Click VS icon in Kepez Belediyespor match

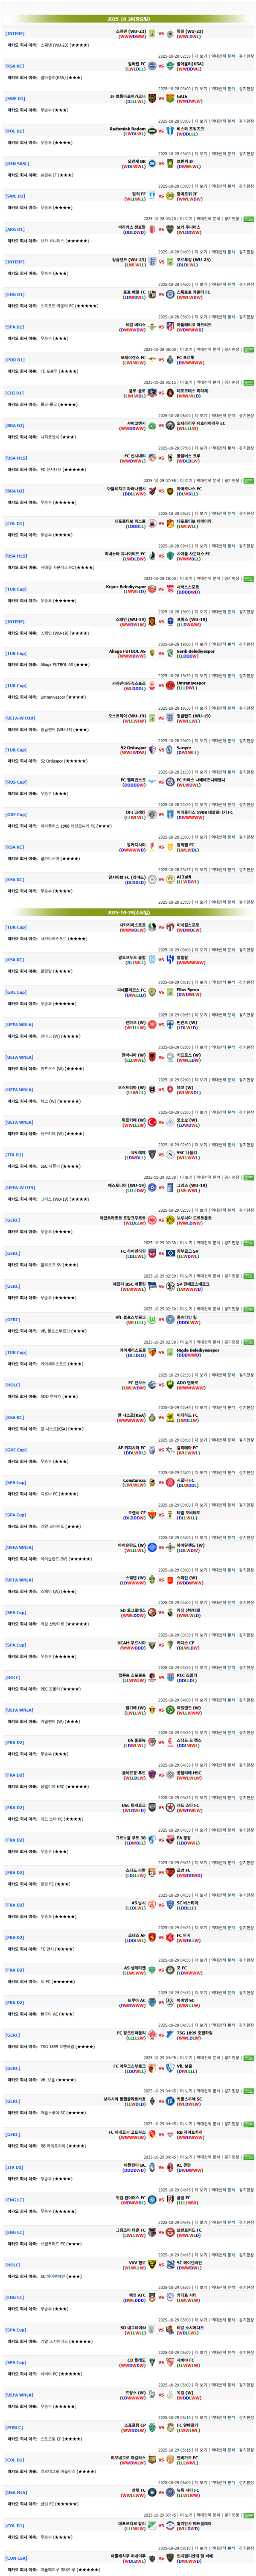point(160,588)
